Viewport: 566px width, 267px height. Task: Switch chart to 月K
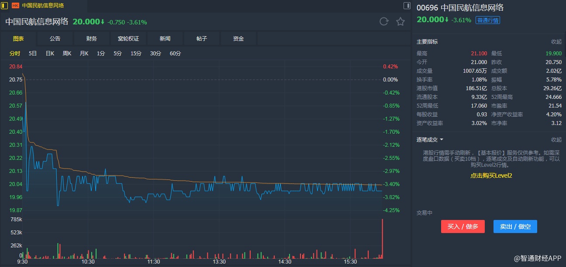click(84, 54)
